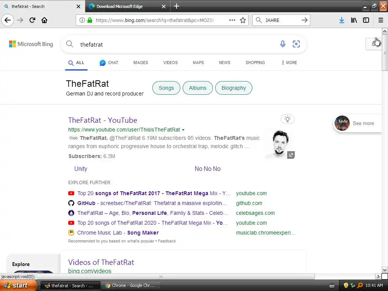The image size is (388, 291).
Task: Open the Videos of TheFatRat heading
Action: 101,262
